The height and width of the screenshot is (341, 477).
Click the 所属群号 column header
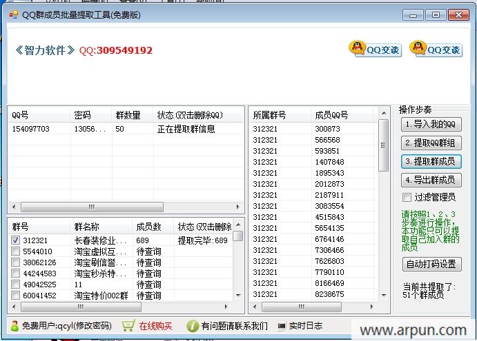point(280,115)
